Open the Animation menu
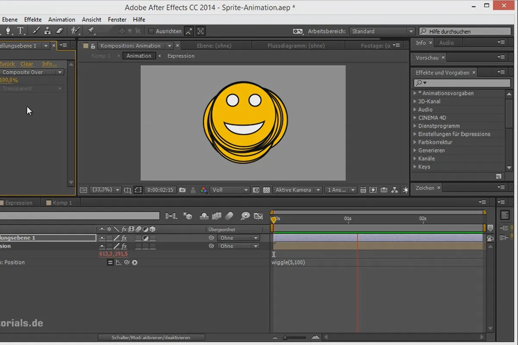Viewport: 518px width, 345px height. coord(61,19)
